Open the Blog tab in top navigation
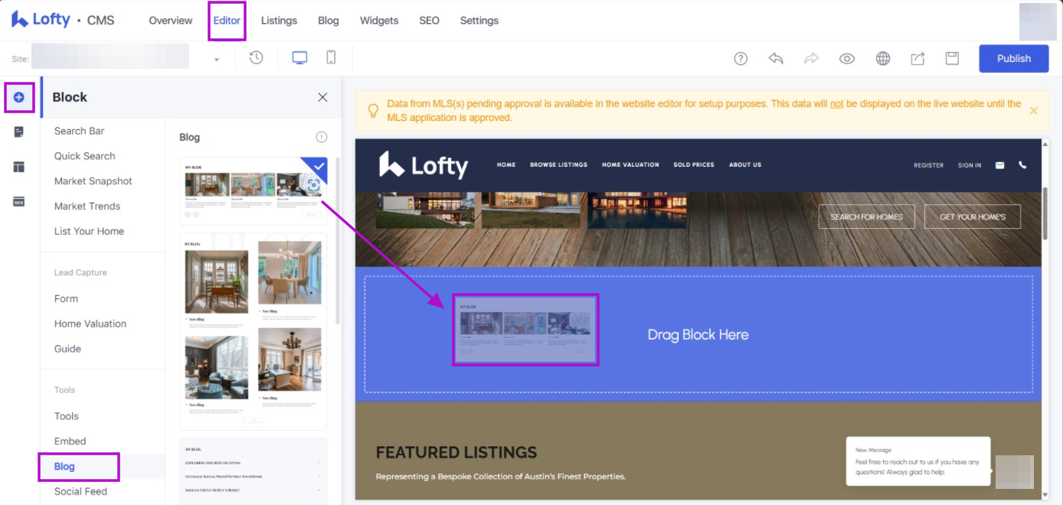This screenshot has width=1063, height=505. click(x=329, y=21)
